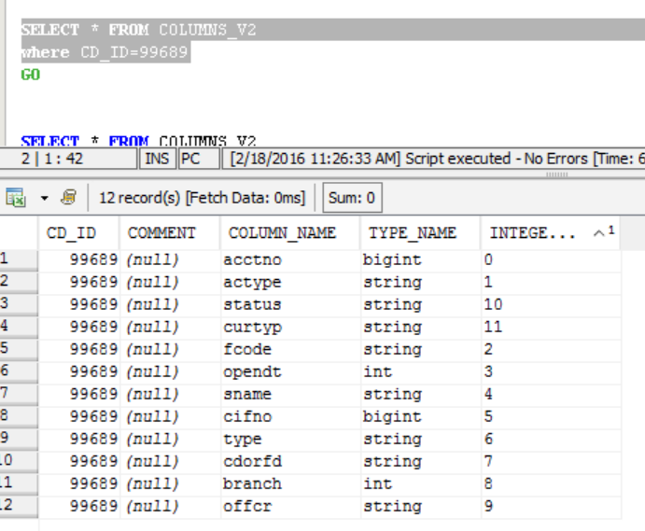
Task: Click the integer value 10 in status row
Action: pyautogui.click(x=551, y=305)
